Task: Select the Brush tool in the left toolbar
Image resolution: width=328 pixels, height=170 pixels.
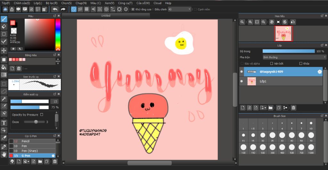Action: pos(4,19)
